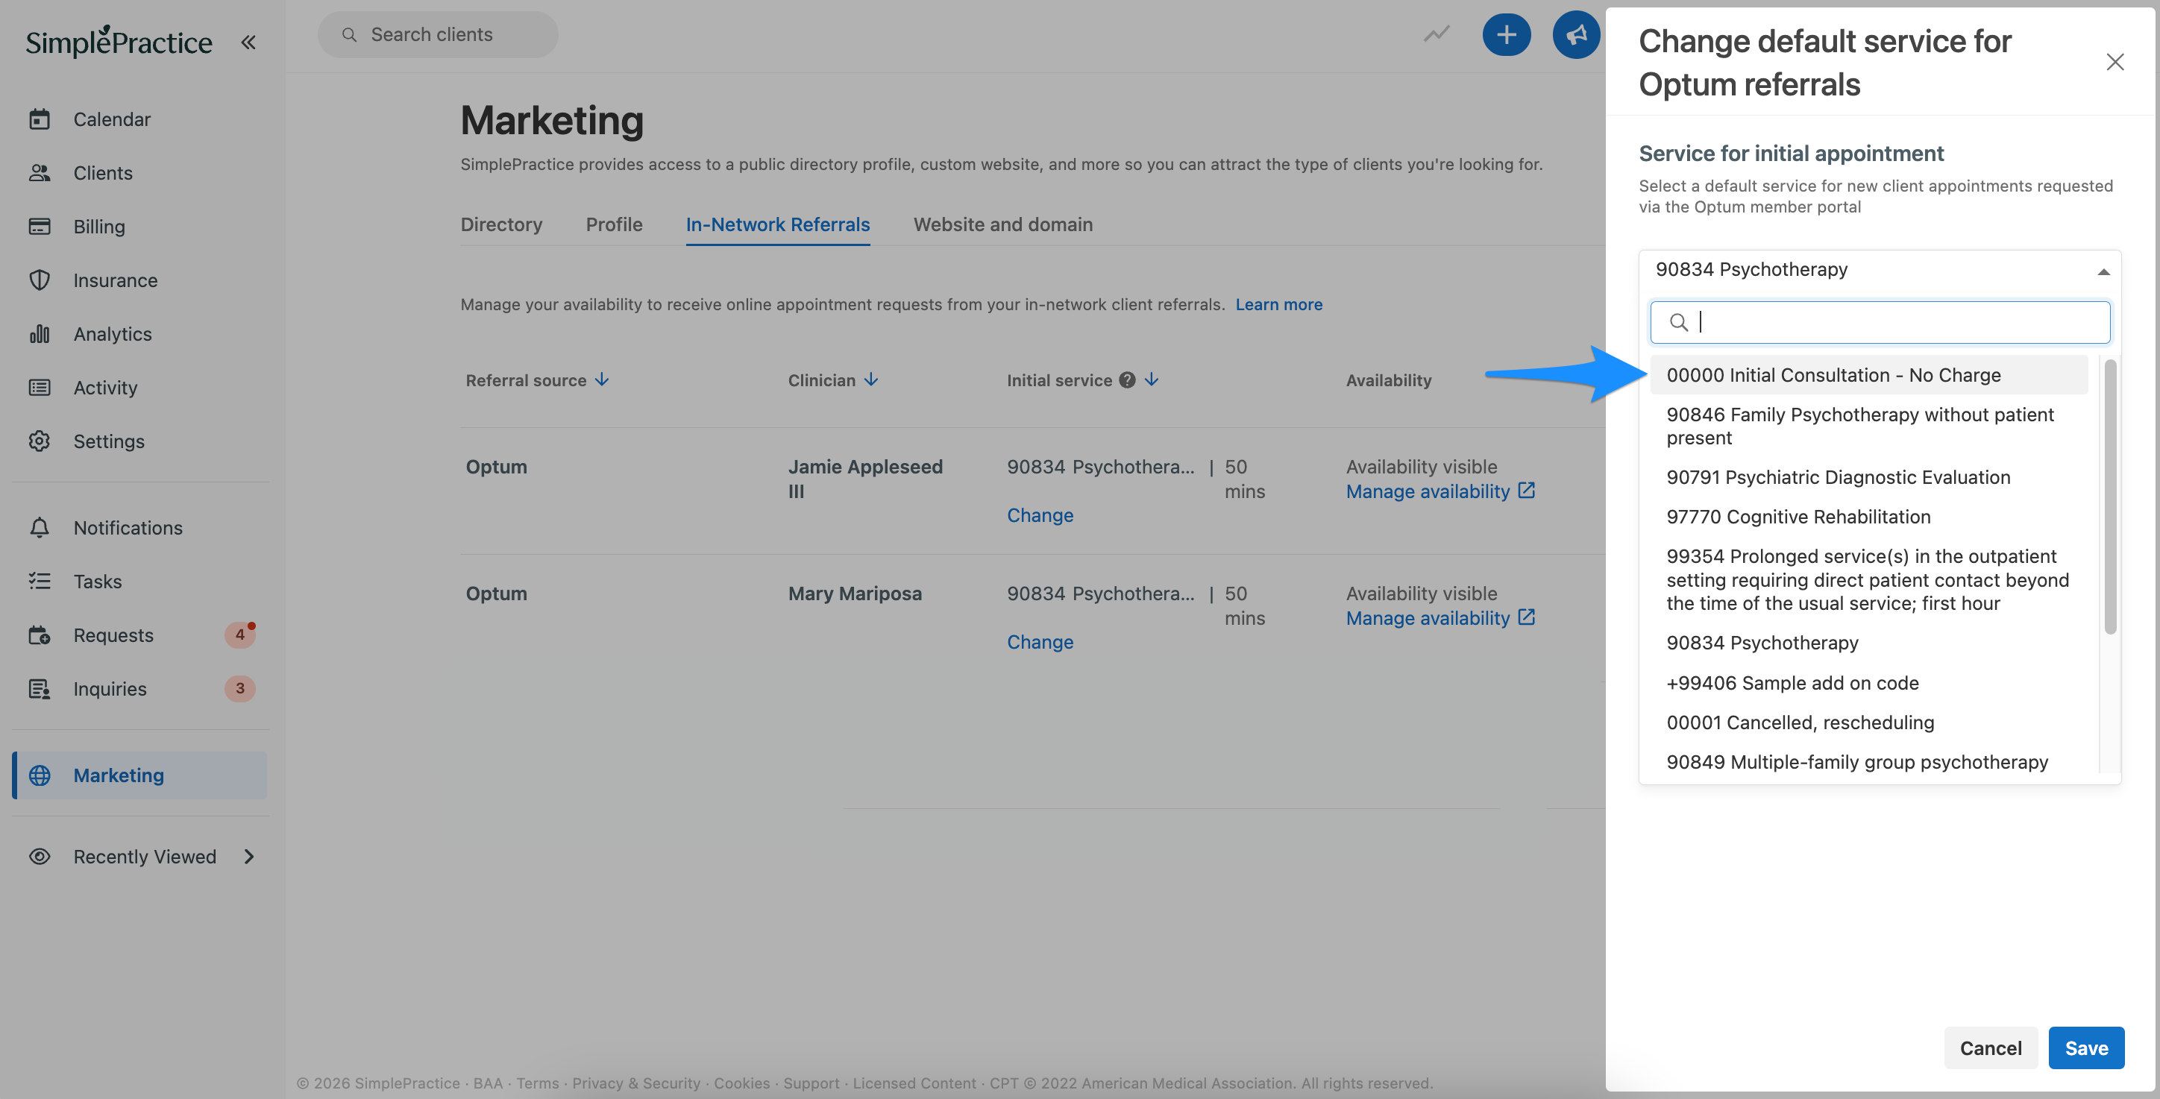Sort by Clinician arrow
This screenshot has width=2160, height=1099.
(x=871, y=380)
